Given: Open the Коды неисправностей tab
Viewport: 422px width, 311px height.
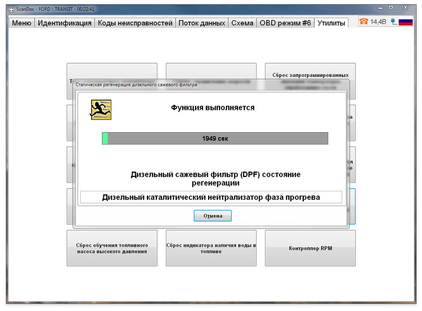Looking at the screenshot, I should coord(135,23).
